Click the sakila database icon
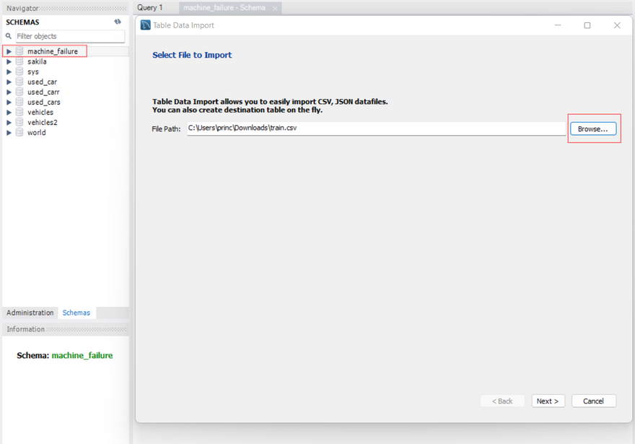Image resolution: width=635 pixels, height=444 pixels. (19, 61)
